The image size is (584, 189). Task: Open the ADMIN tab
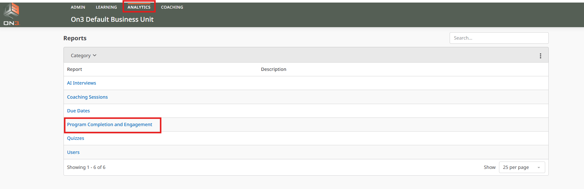[x=78, y=7]
